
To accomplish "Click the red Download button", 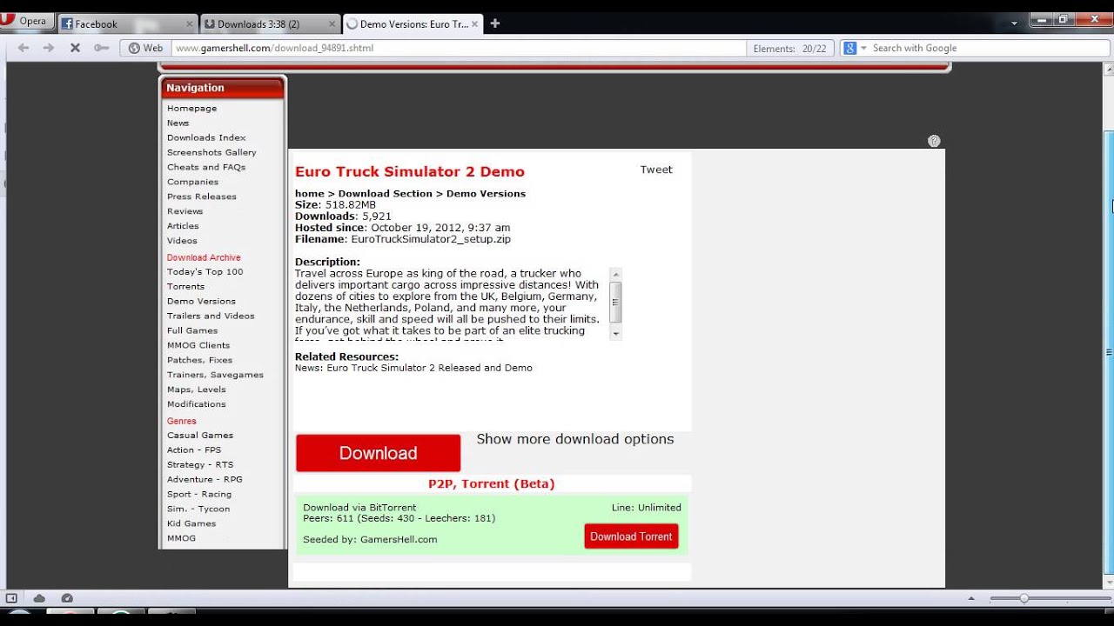I will coord(378,453).
